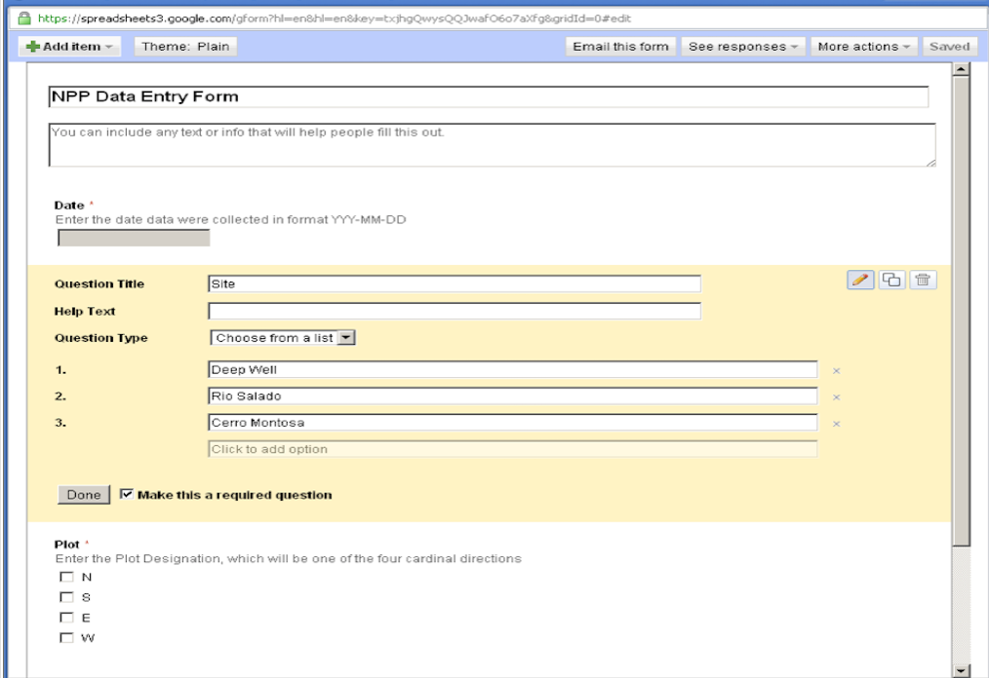
Task: Open the More actions menu
Action: [x=864, y=47]
